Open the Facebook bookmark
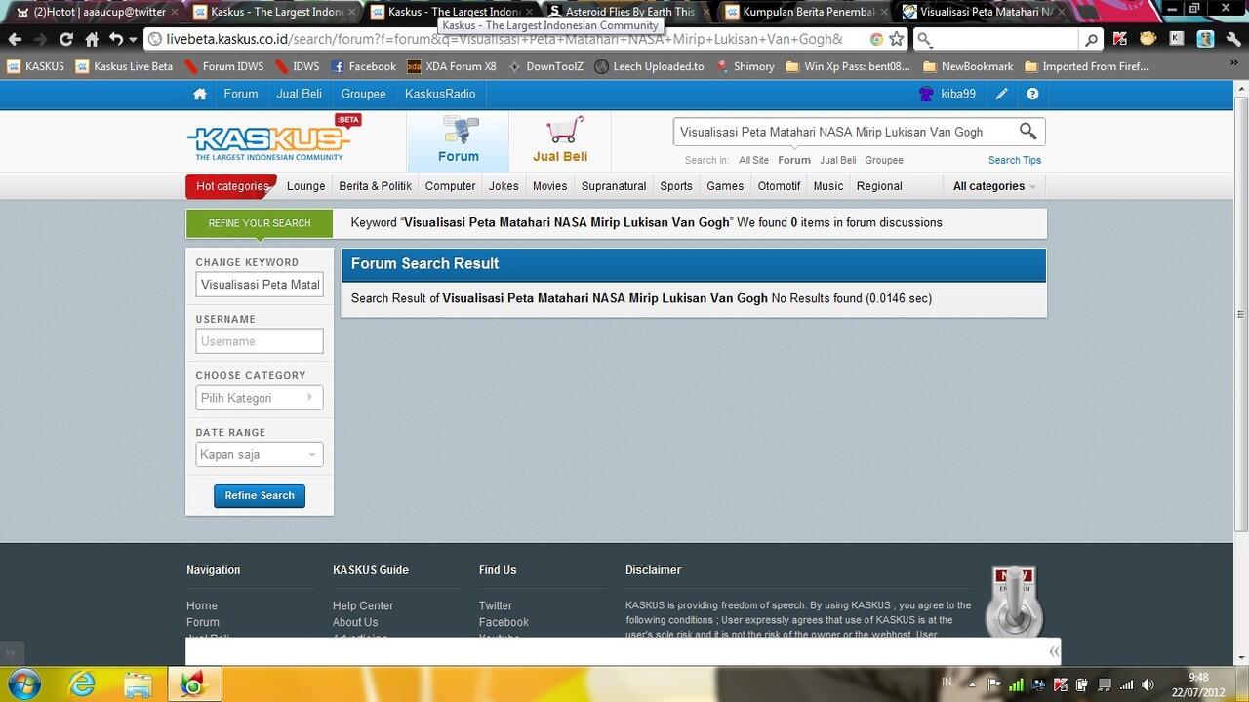This screenshot has height=702, width=1249. pyautogui.click(x=363, y=66)
